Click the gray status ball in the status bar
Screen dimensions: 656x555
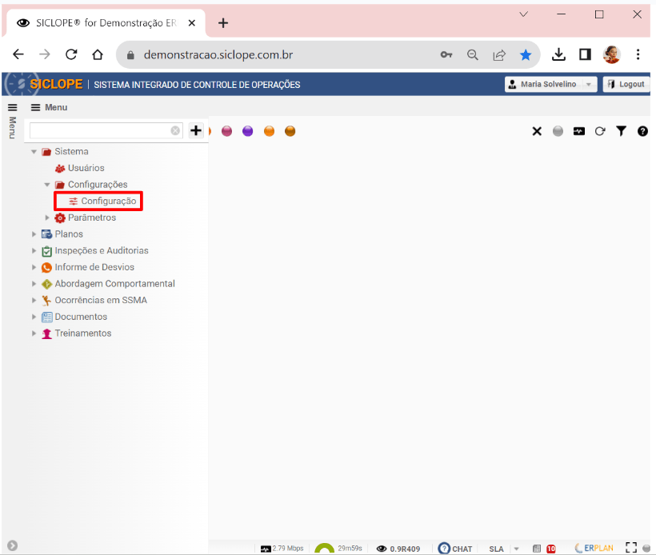(646, 549)
